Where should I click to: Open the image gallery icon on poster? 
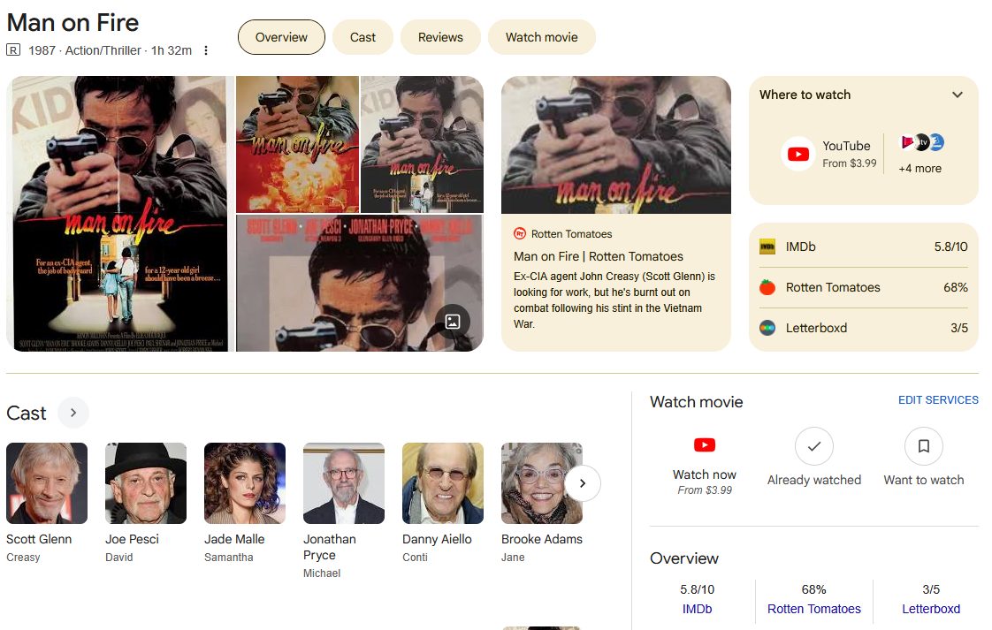(452, 322)
